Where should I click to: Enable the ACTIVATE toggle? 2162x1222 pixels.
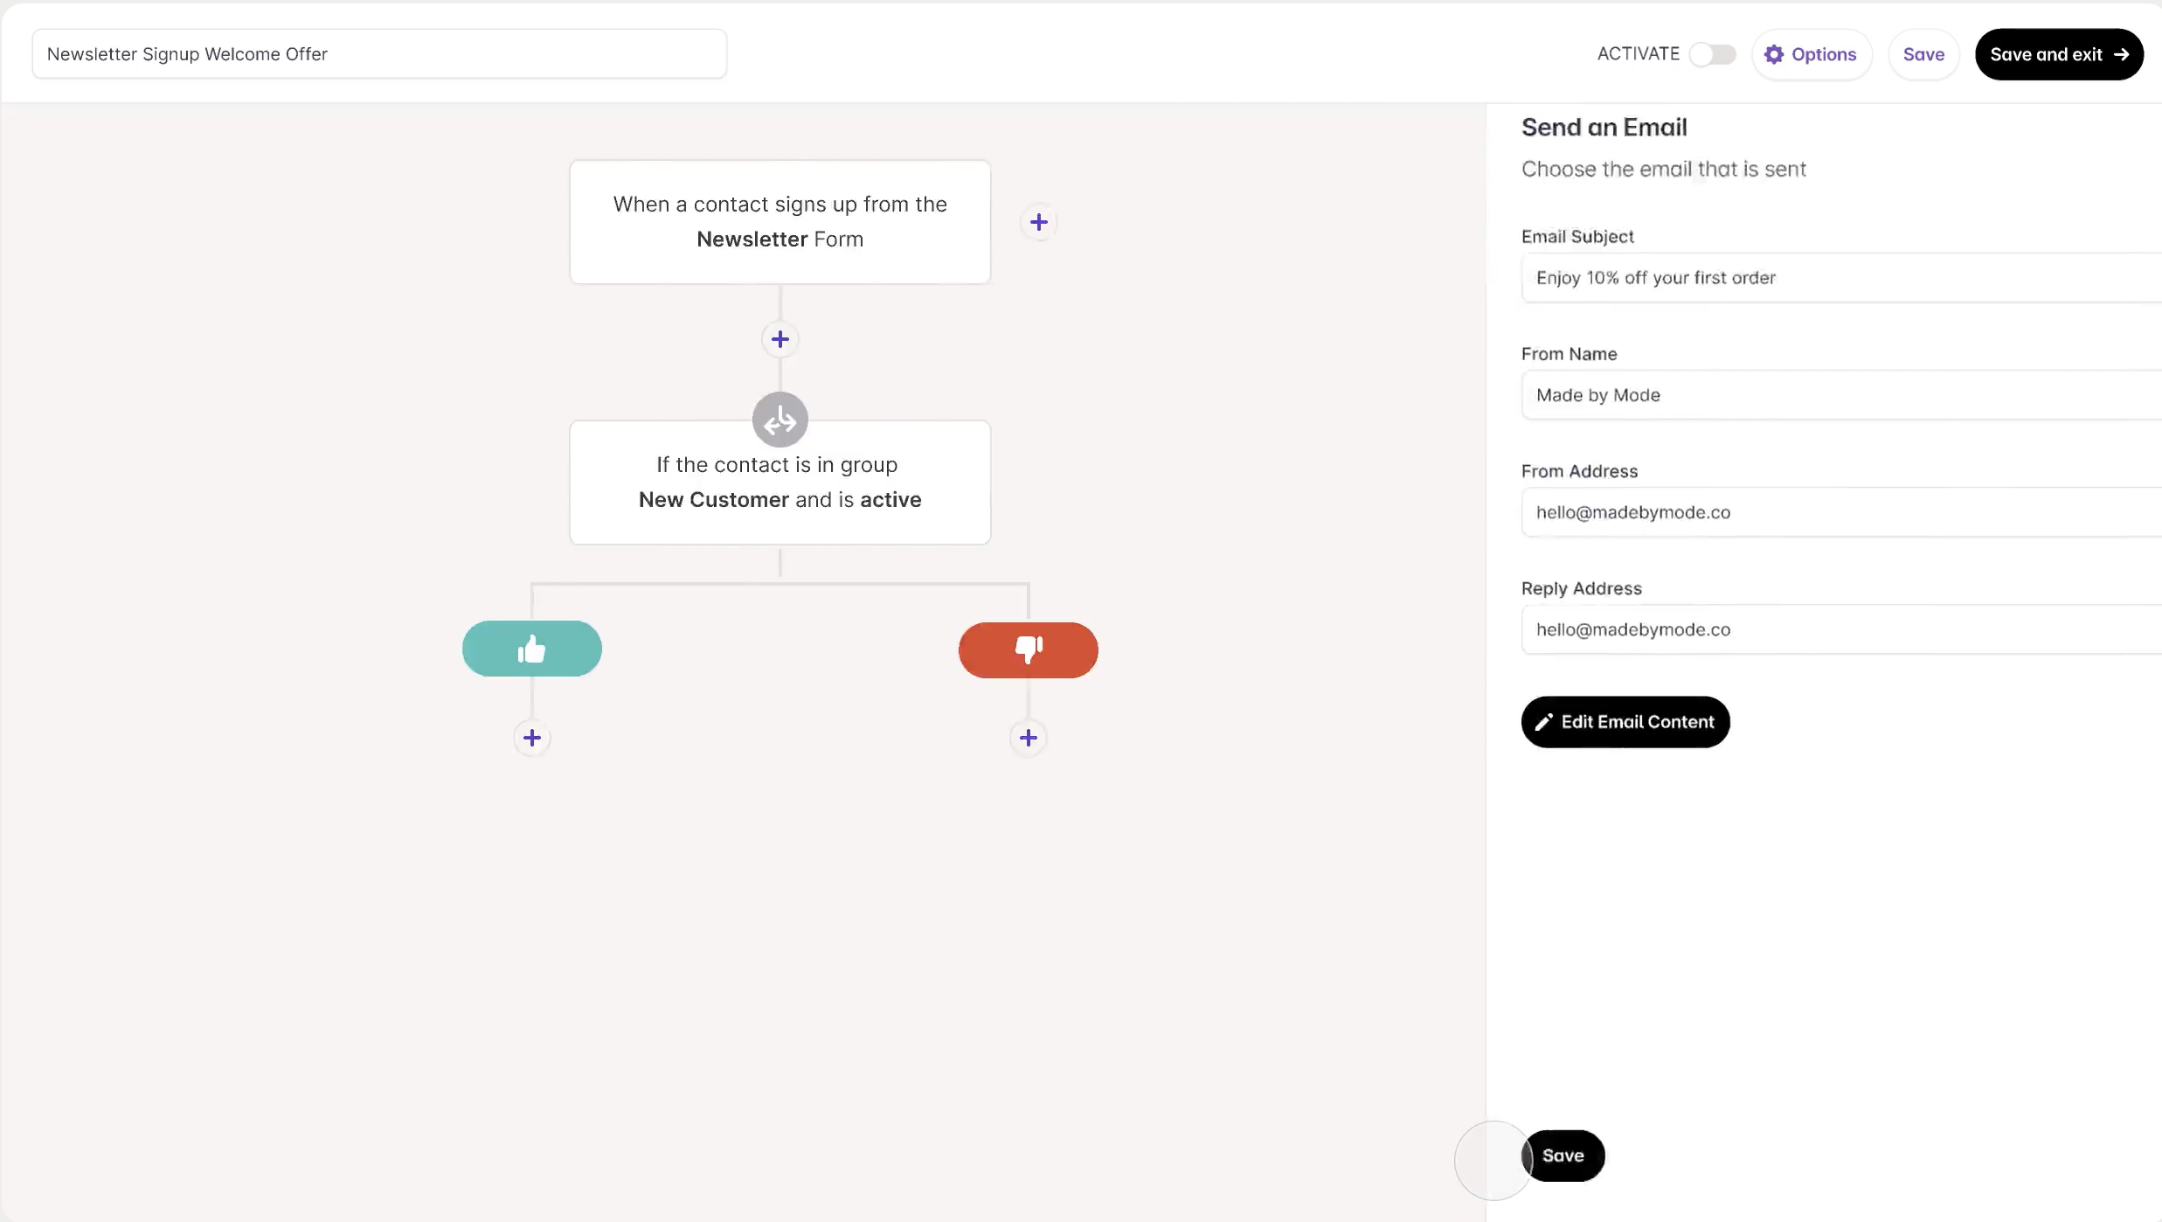1714,54
